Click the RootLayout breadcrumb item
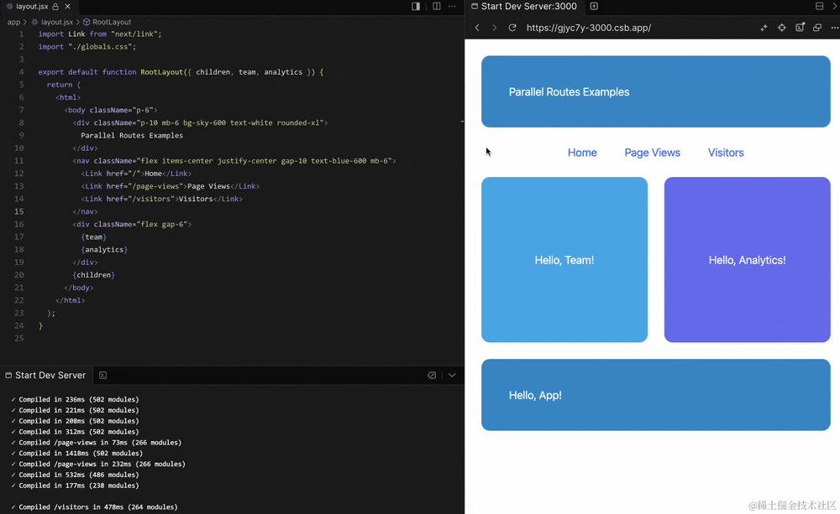This screenshot has width=840, height=514. 111,22
